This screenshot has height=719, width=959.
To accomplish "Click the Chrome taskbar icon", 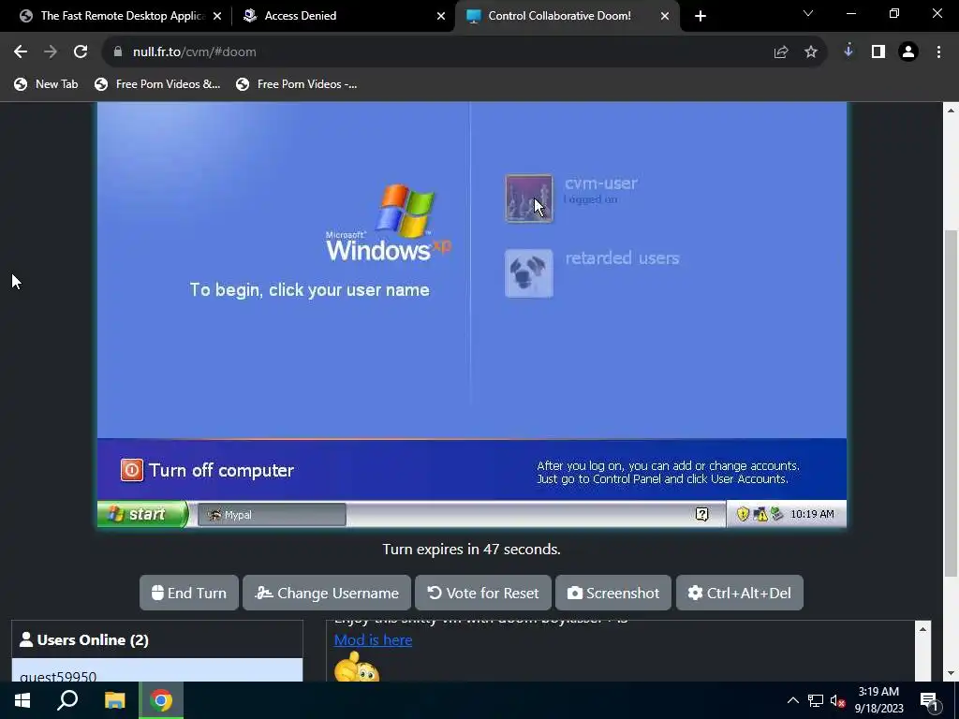I will (x=161, y=700).
